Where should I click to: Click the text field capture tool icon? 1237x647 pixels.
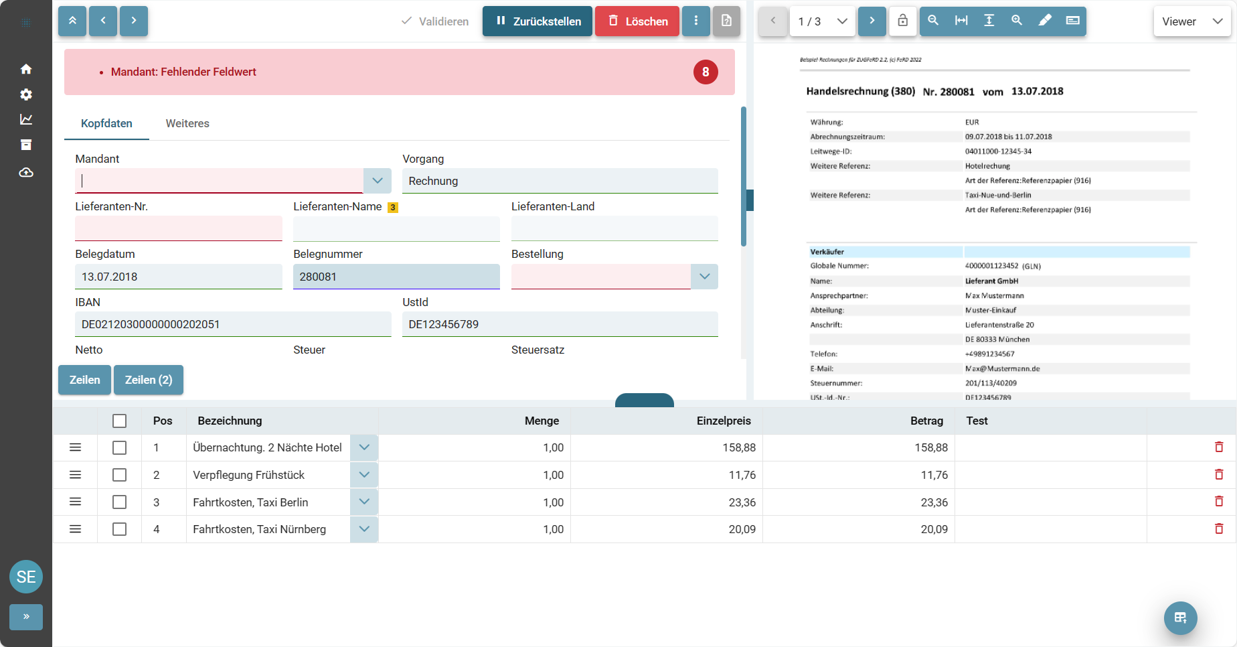pos(1072,21)
